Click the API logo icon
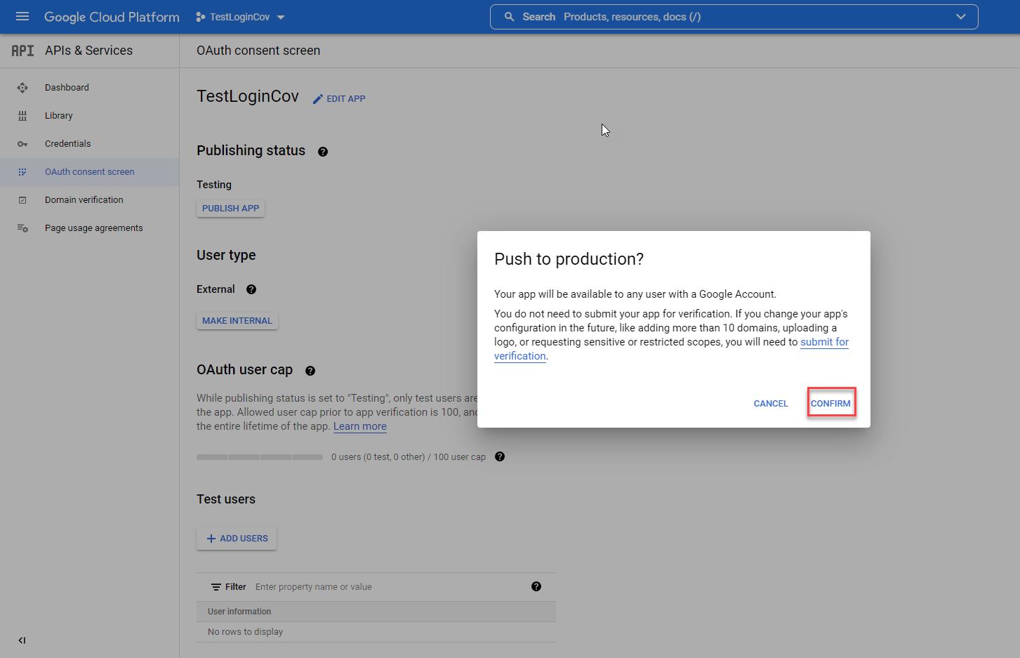Screen dimensions: 1020x658 coord(22,51)
